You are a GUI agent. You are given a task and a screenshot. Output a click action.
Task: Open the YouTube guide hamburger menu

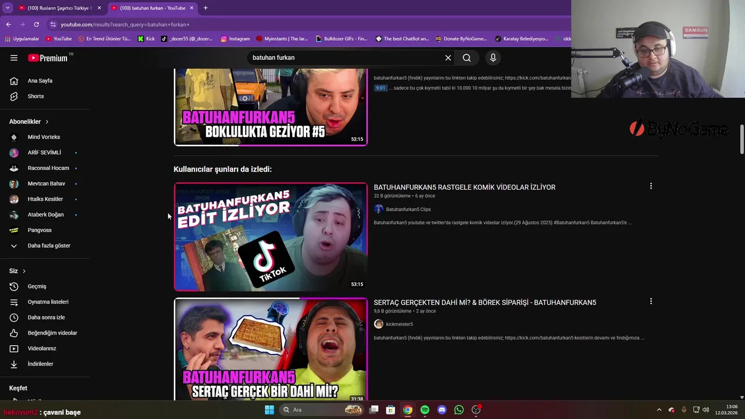point(14,58)
